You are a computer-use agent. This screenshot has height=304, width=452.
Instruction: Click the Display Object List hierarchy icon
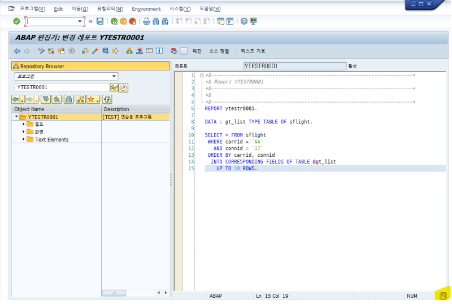pos(129,51)
